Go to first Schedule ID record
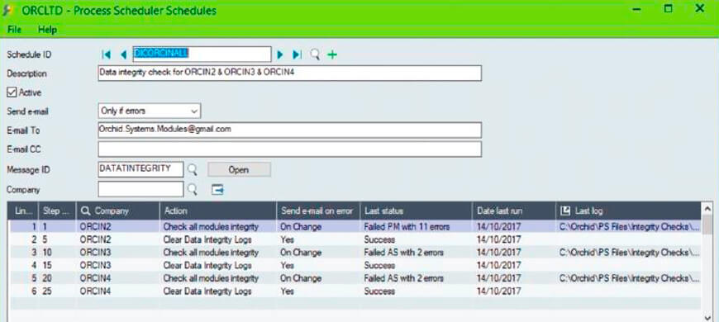719x322 pixels. tap(106, 55)
